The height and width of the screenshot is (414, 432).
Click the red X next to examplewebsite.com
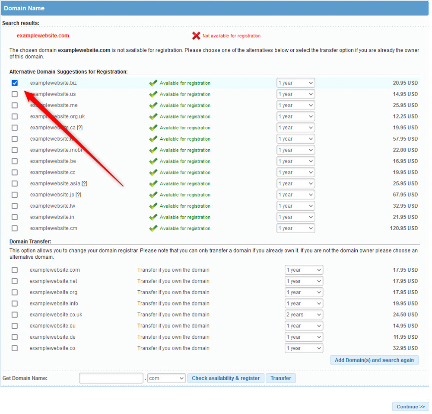pos(197,36)
